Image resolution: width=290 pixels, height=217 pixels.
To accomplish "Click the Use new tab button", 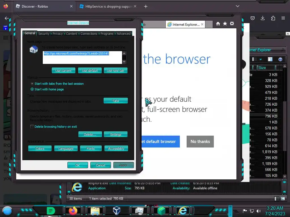I will [x=116, y=70].
